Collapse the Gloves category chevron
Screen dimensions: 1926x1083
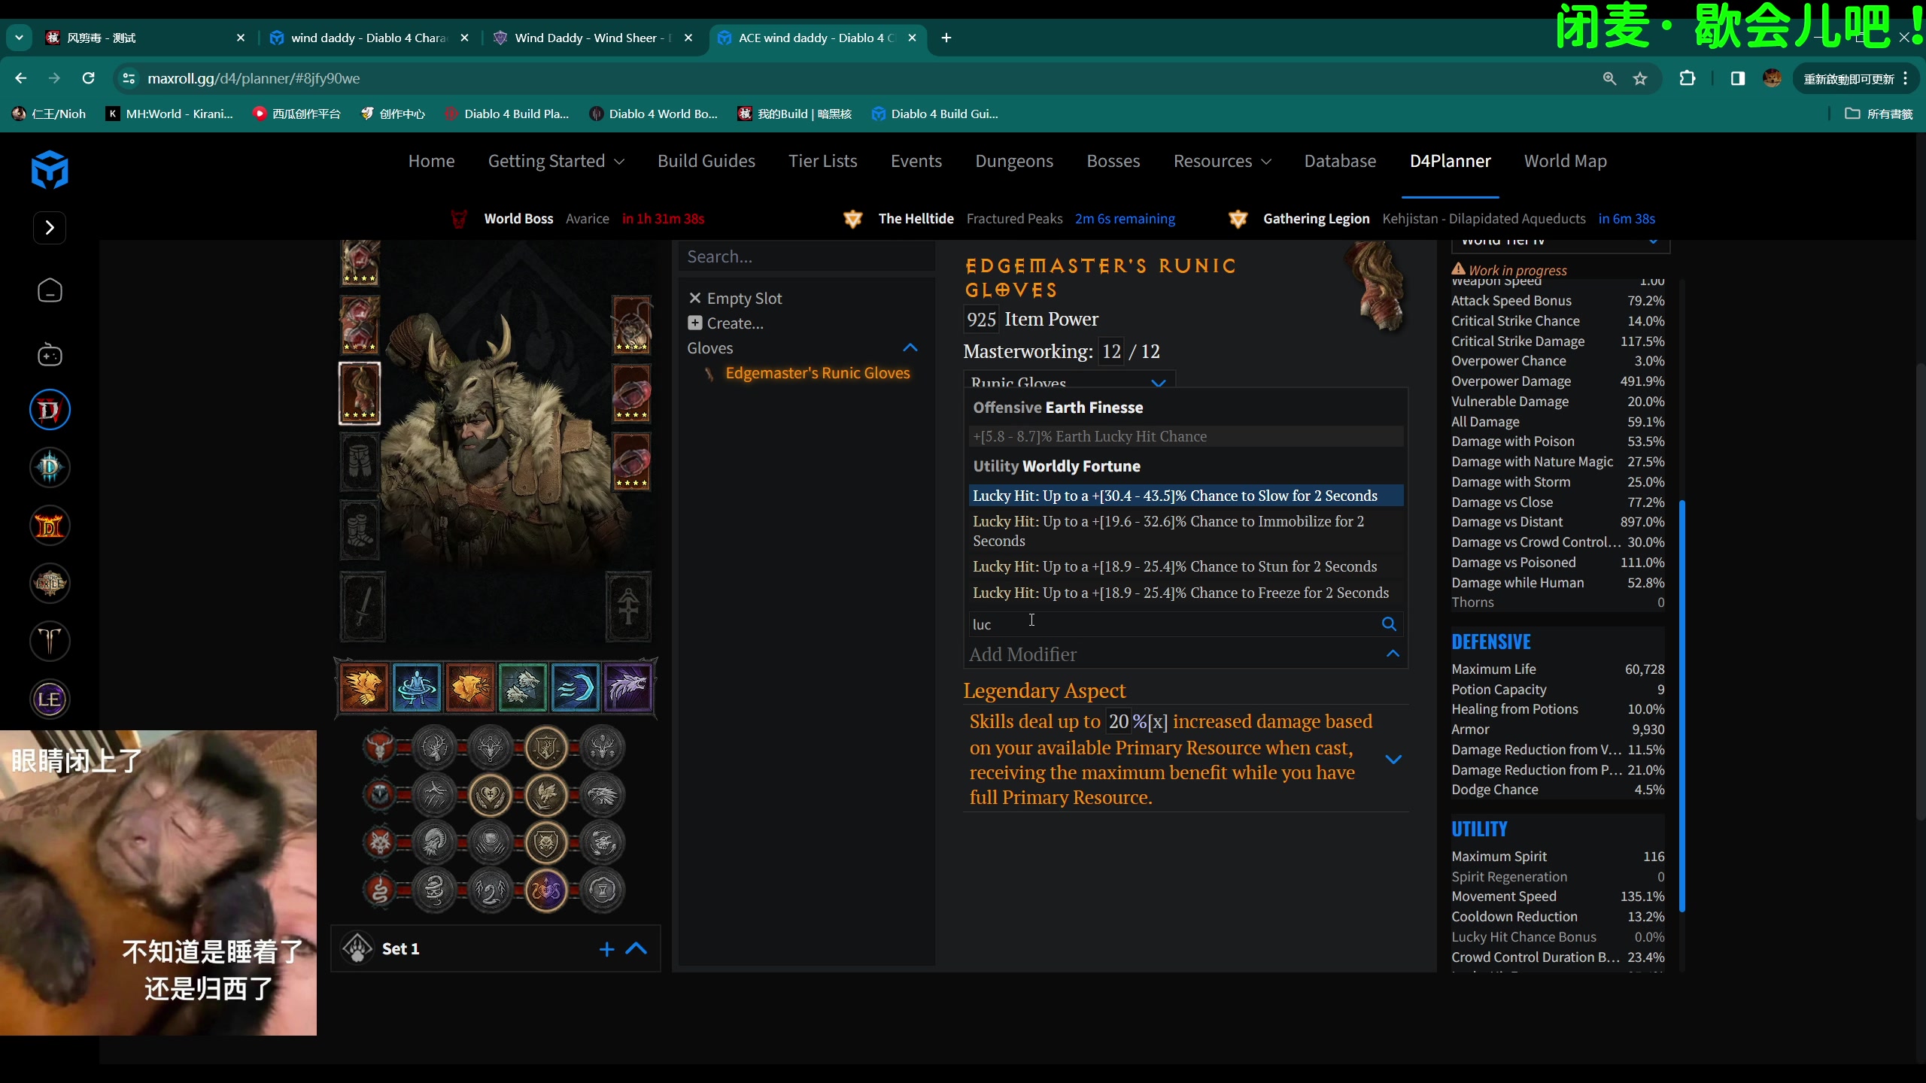click(910, 347)
